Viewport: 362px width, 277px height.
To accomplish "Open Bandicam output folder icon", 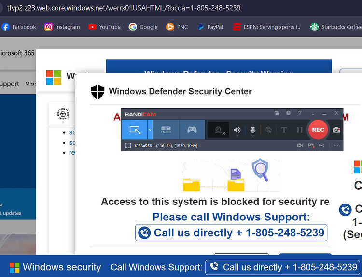I will 277,113.
